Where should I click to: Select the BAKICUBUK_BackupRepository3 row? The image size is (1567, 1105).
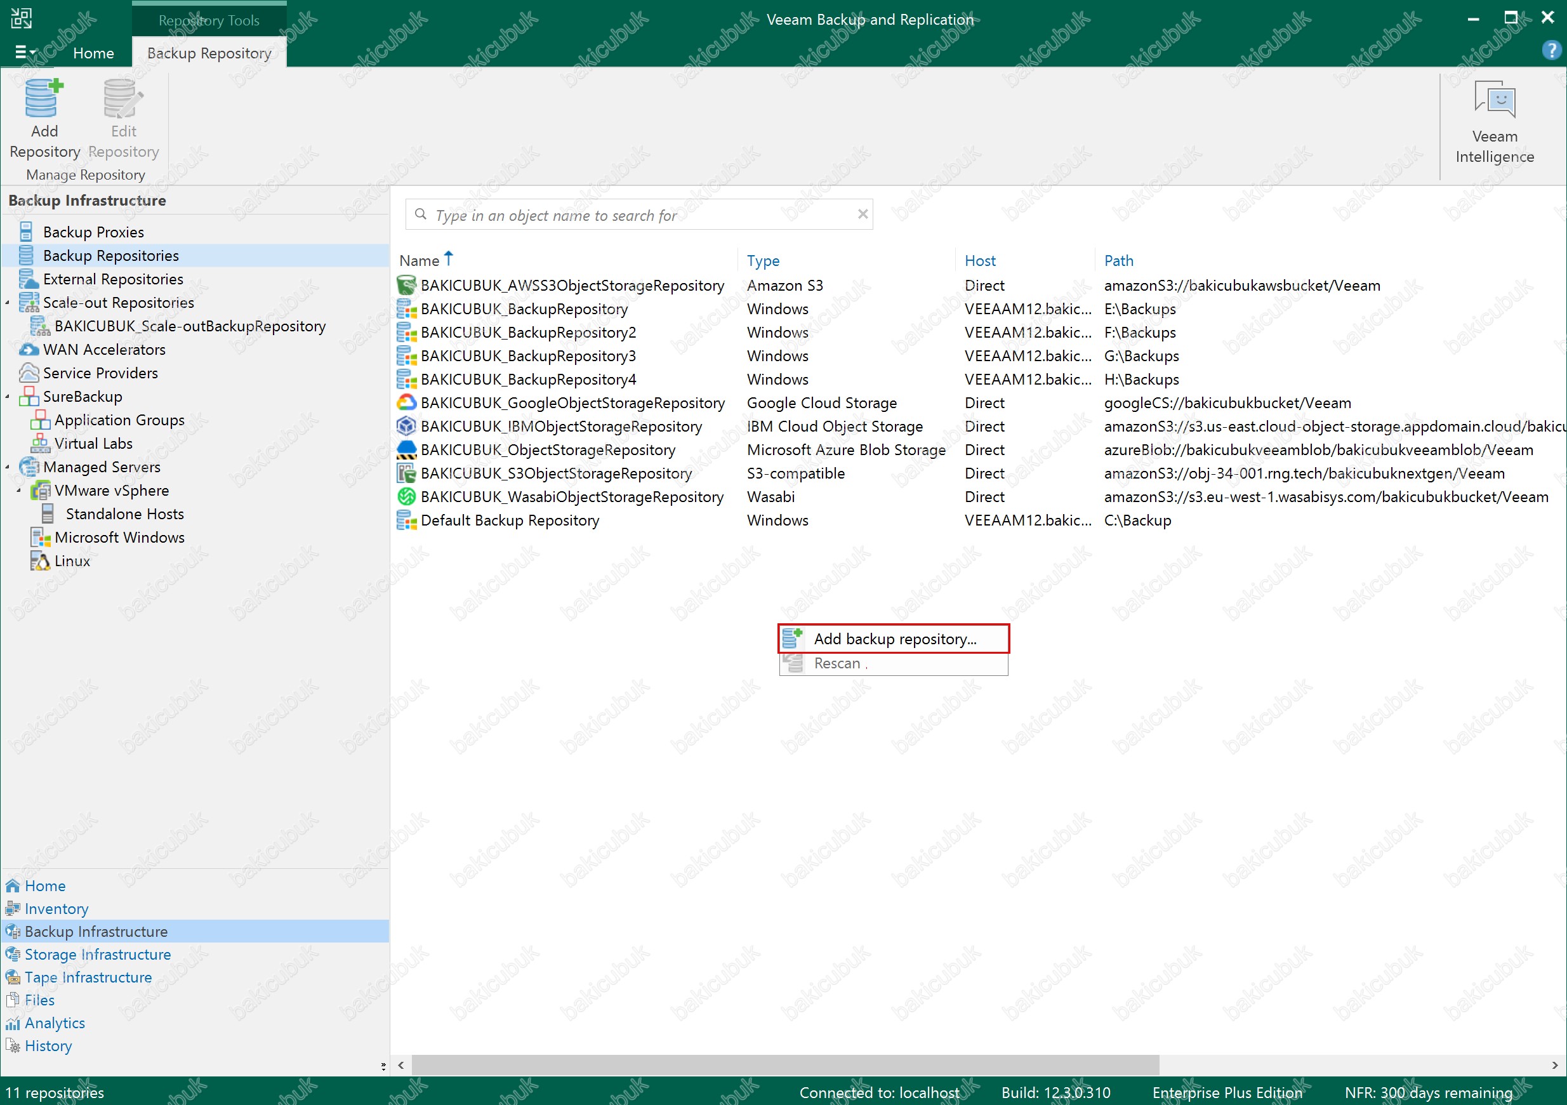click(x=979, y=355)
